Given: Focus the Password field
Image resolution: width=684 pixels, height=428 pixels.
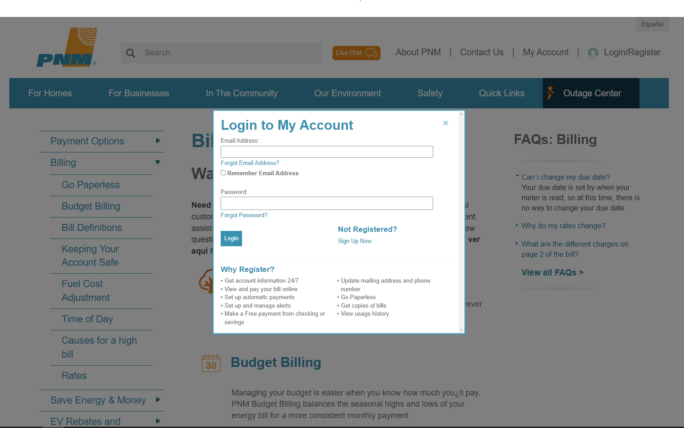Looking at the screenshot, I should coord(327,203).
